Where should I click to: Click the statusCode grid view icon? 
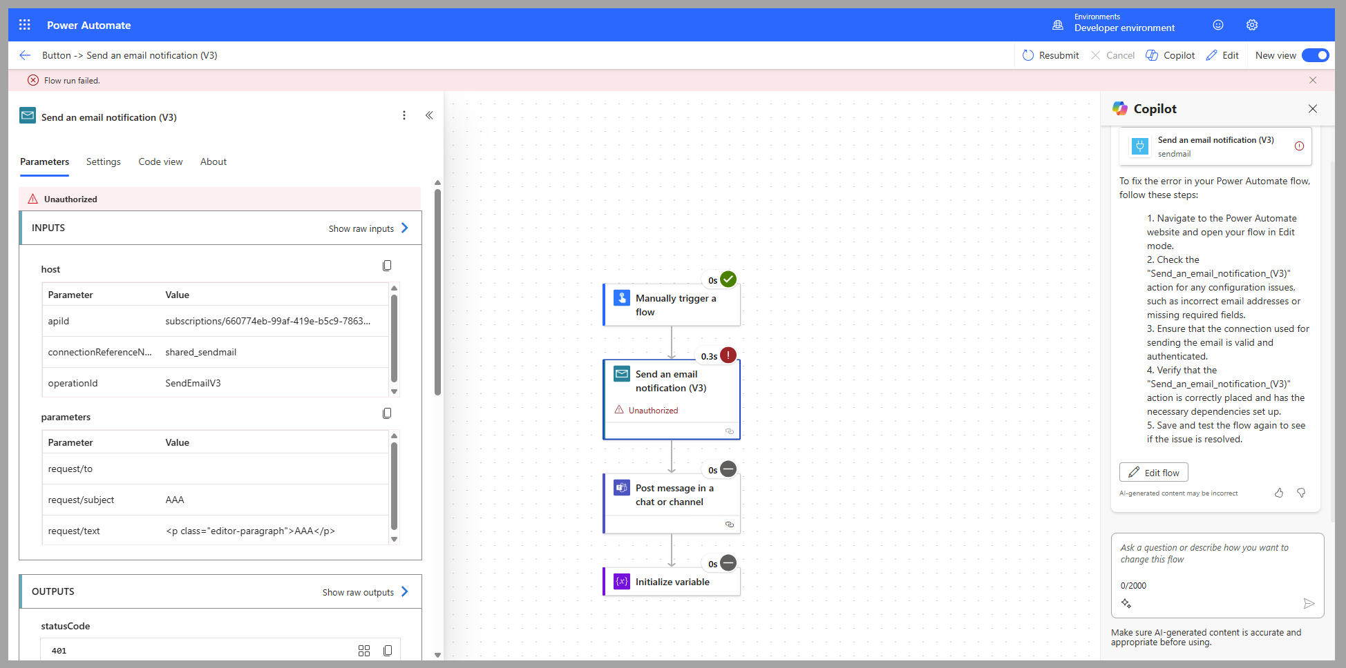click(364, 651)
